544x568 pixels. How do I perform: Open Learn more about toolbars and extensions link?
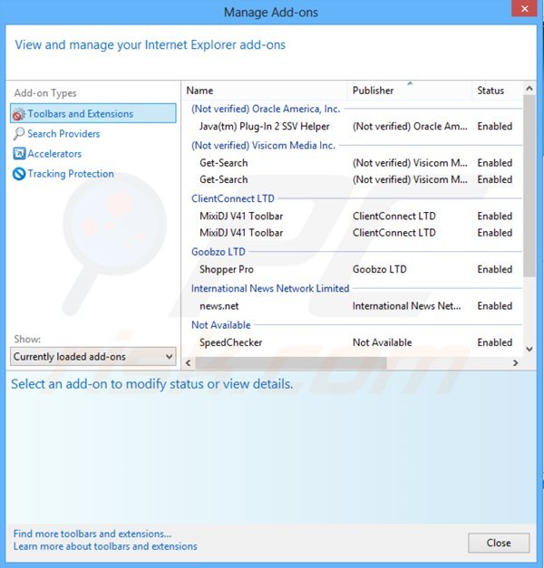(105, 546)
